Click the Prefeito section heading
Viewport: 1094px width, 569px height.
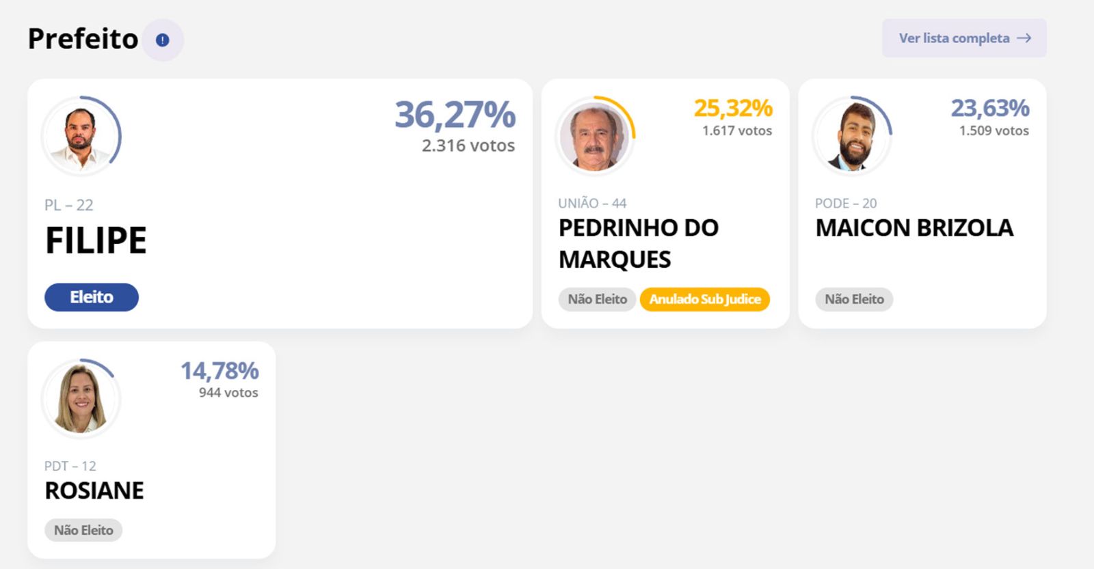[83, 39]
